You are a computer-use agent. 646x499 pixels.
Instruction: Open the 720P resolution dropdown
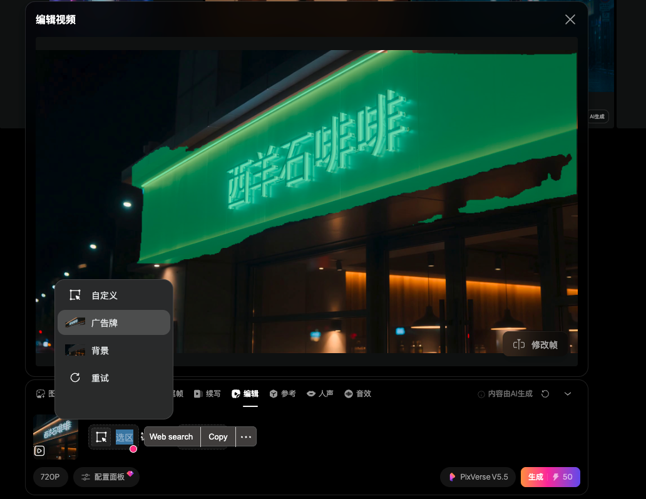(51, 476)
